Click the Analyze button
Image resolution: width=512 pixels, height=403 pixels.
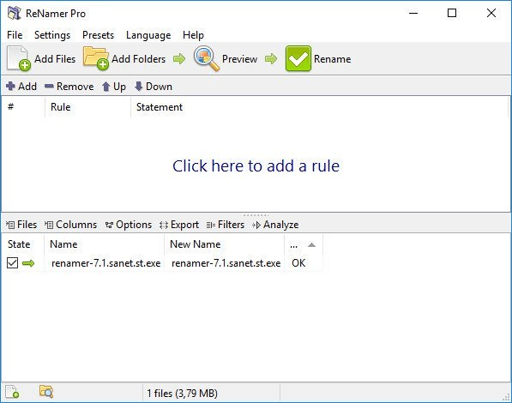coord(275,225)
